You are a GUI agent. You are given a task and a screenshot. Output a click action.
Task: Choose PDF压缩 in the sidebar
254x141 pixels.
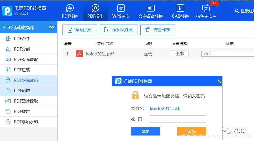(x=29, y=70)
